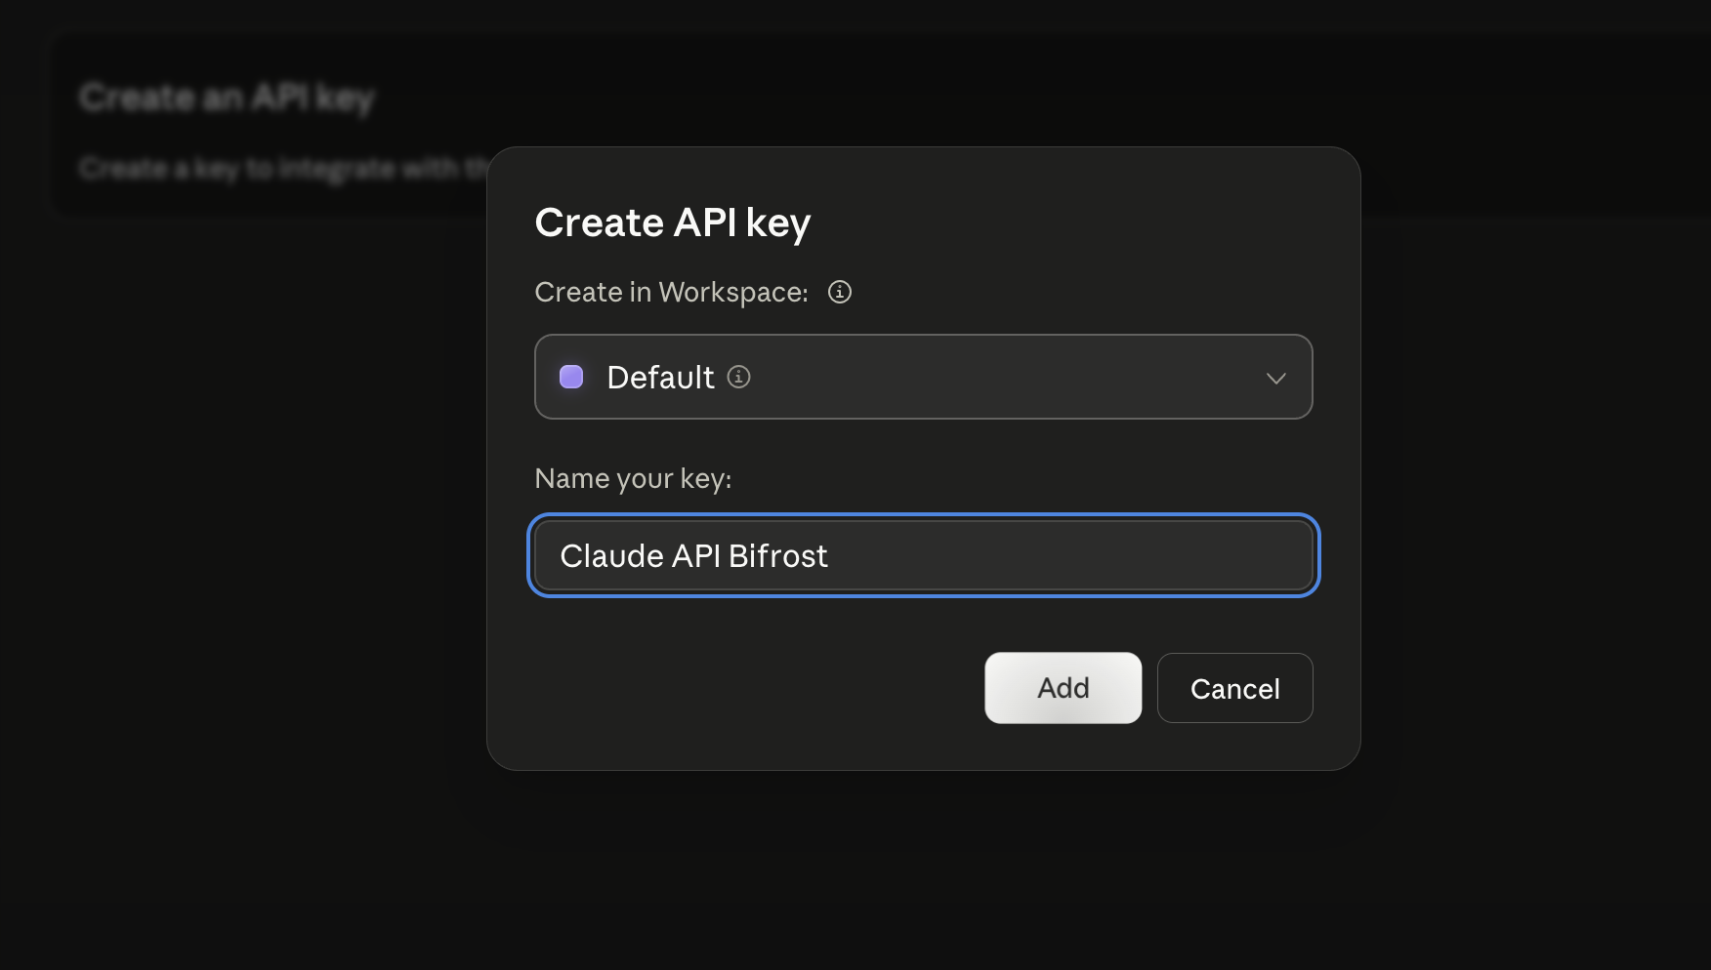Click the Add button
Screen dimensions: 1711x970
[x=1063, y=688]
